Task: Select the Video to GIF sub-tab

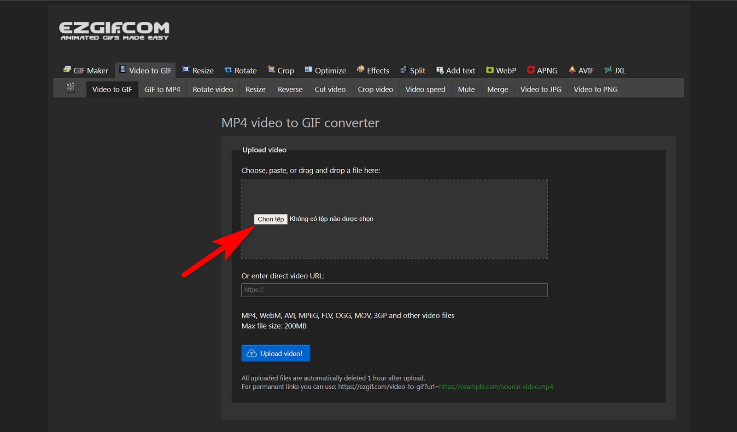Action: coord(112,89)
